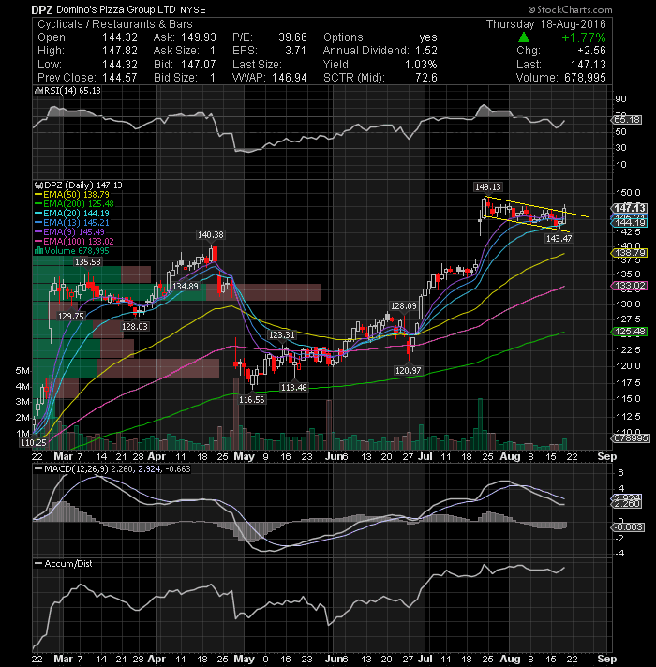Click the 135.53 price annotation
The height and width of the screenshot is (667, 656).
click(88, 262)
